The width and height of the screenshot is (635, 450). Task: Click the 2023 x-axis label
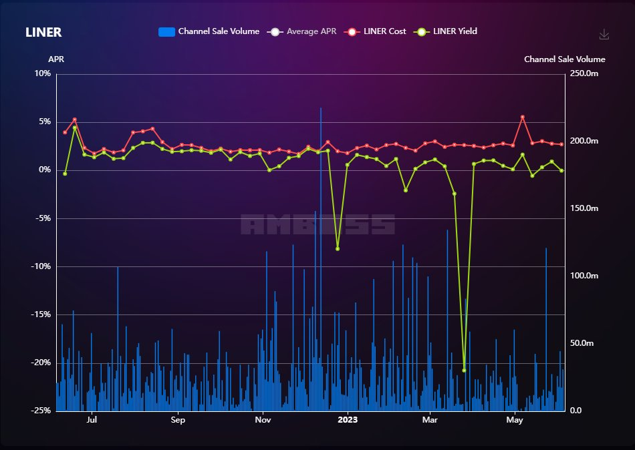tap(348, 420)
